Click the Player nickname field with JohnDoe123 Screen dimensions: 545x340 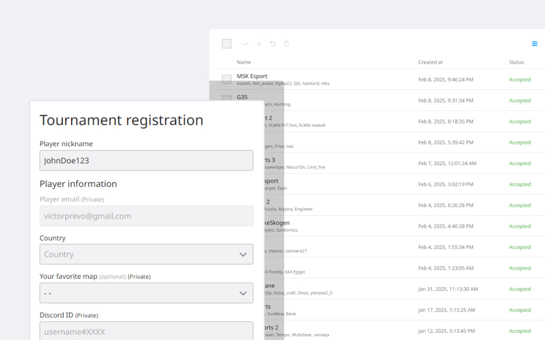pyautogui.click(x=146, y=160)
